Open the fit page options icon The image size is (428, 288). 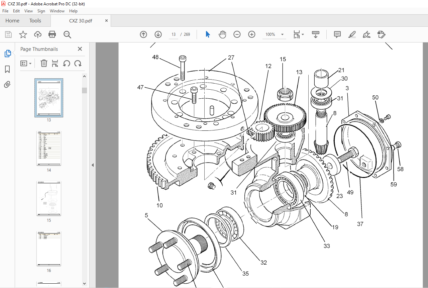297,34
